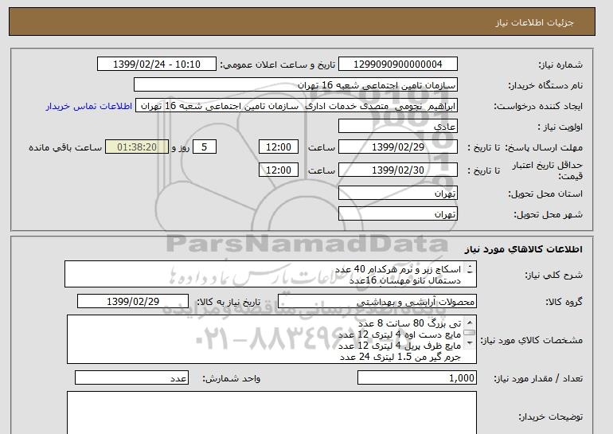
Task: Click delivery city field تهران
Action: pos(397,214)
